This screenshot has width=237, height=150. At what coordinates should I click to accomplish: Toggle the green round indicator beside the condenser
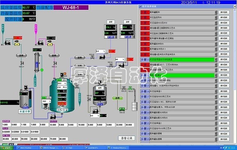tap(42, 70)
